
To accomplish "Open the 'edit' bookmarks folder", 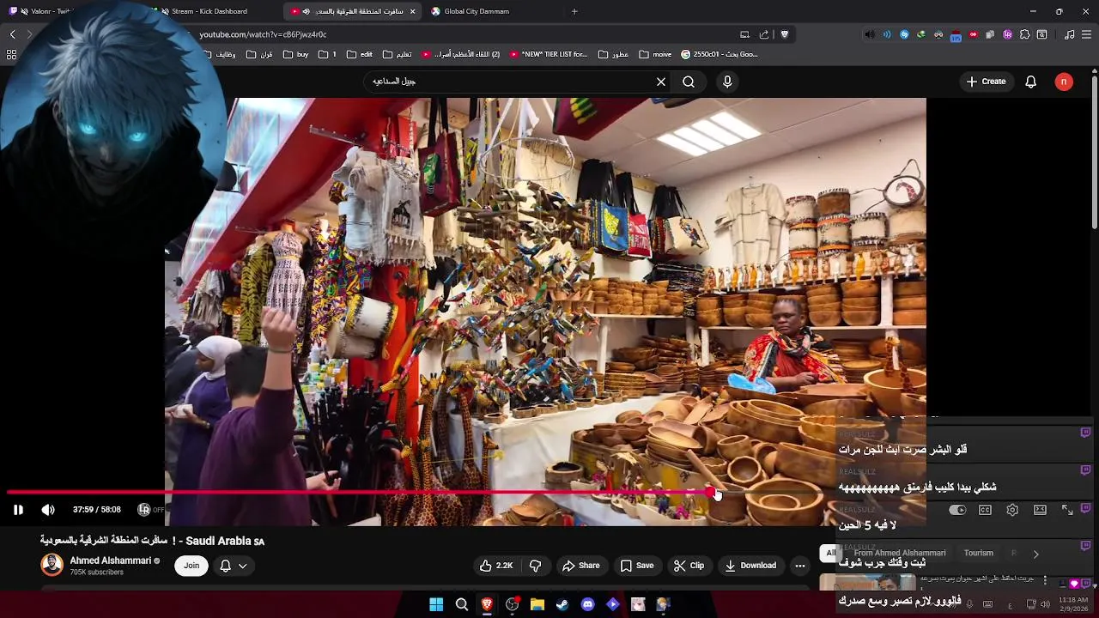I will 359,54.
